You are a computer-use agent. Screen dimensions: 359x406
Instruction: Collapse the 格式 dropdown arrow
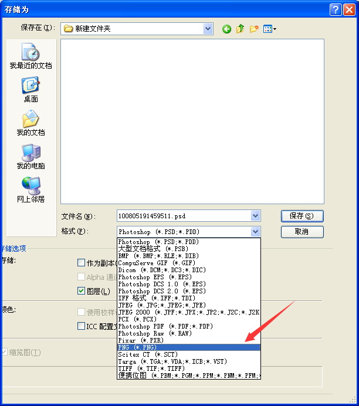coord(255,232)
